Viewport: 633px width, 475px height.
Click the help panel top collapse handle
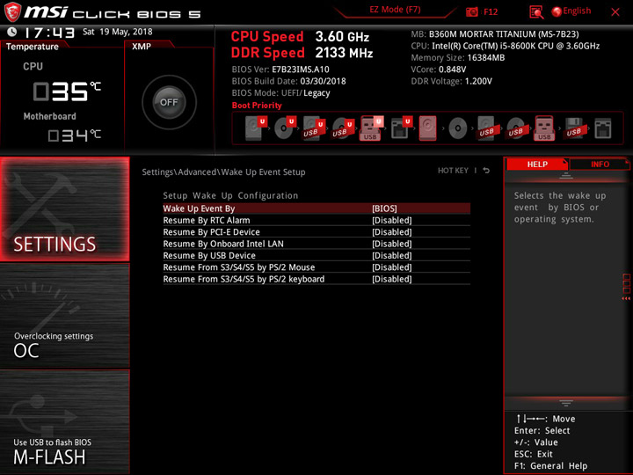(566, 175)
